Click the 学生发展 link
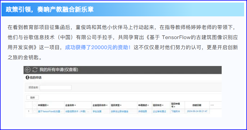The width and height of the screenshot is (247, 130). pos(97,111)
